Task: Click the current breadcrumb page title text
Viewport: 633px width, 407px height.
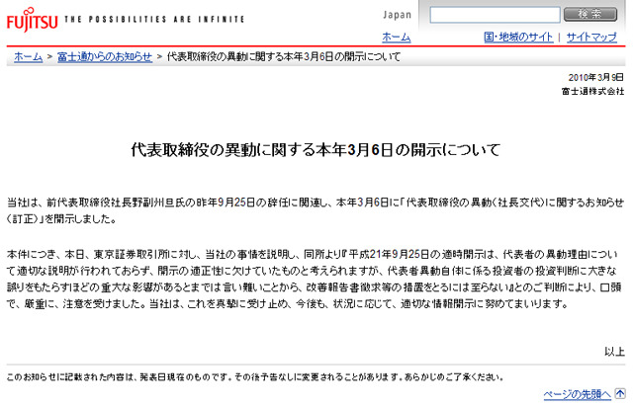Action: coord(284,57)
